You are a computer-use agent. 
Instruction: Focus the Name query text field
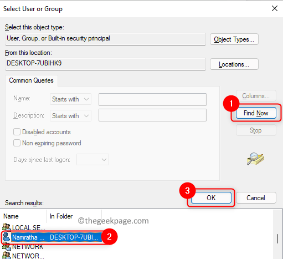152,99
